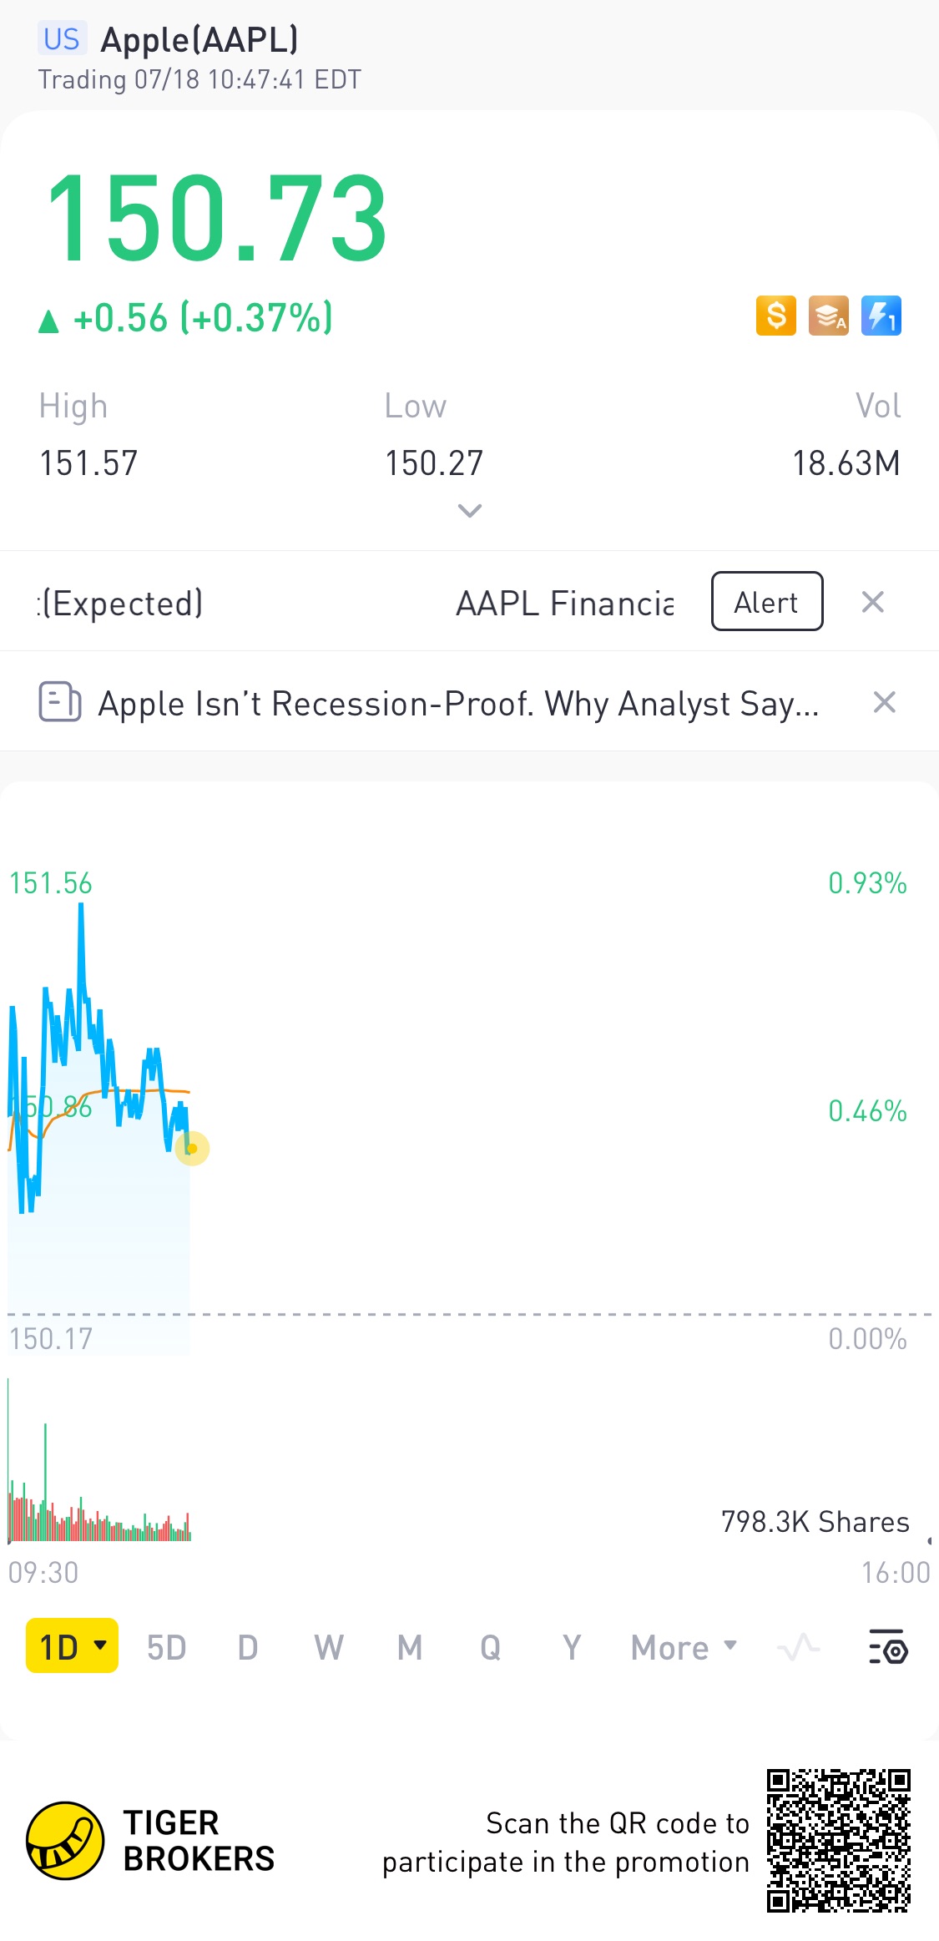Dismiss the AAPL Financial alert banner
Image resolution: width=939 pixels, height=1941 pixels.
coord(872,602)
